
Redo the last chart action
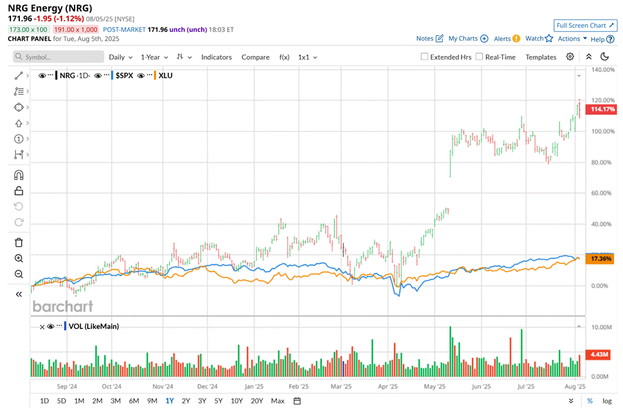point(19,223)
